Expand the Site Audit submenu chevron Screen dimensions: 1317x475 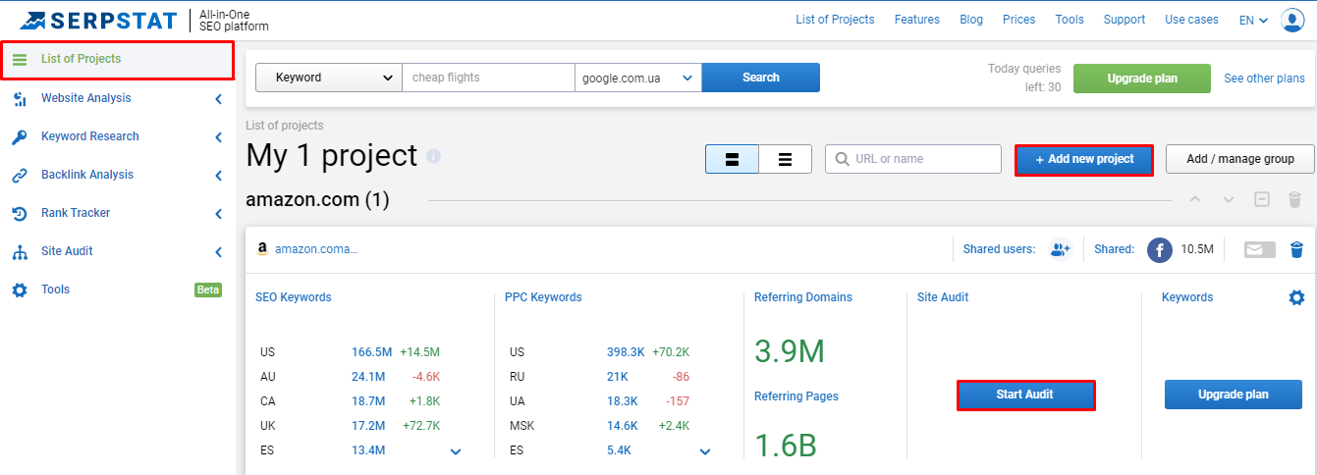[x=218, y=252]
